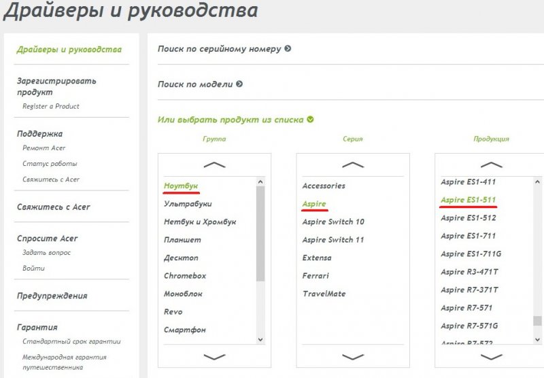Choose Aspire R7-571G product
Image resolution: width=544 pixels, height=378 pixels.
pyautogui.click(x=469, y=326)
